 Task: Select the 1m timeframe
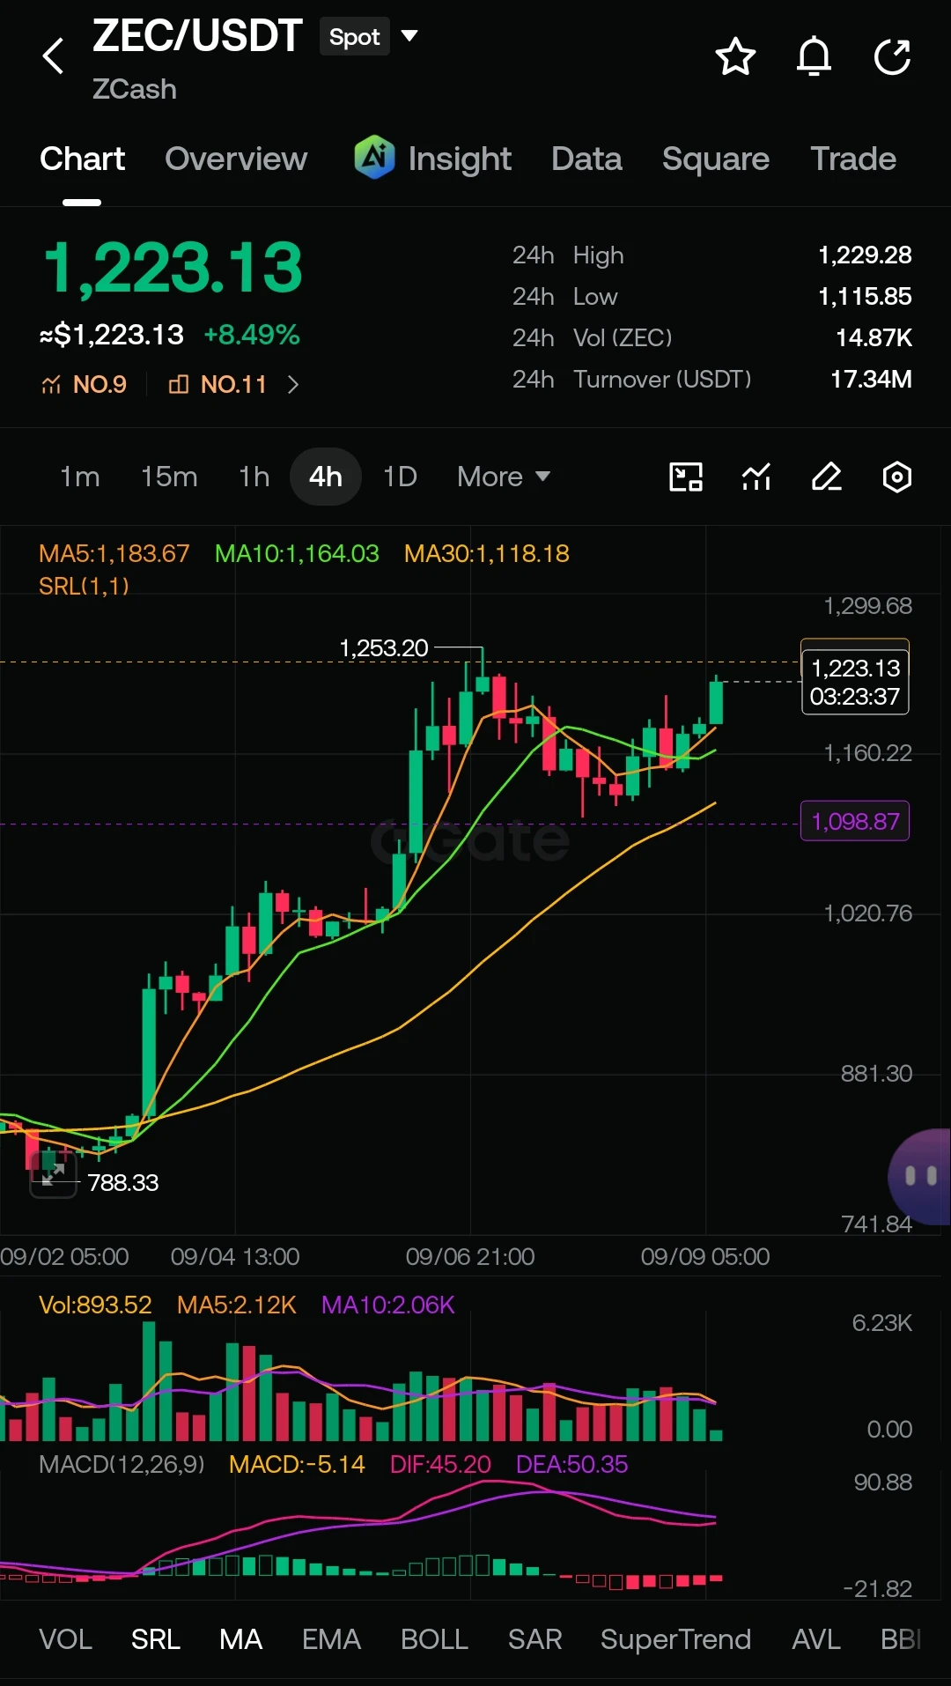[79, 477]
